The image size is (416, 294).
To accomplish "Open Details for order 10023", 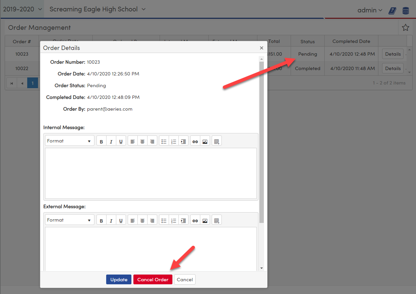I will [393, 54].
